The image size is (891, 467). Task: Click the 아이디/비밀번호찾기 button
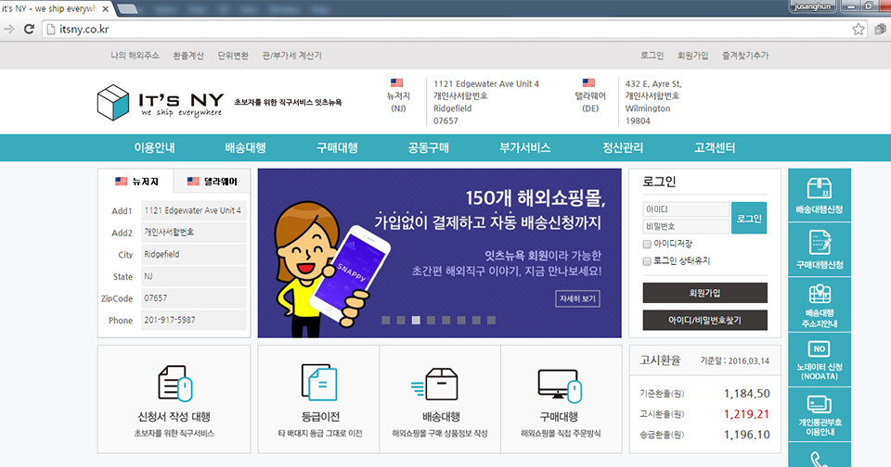click(x=704, y=320)
